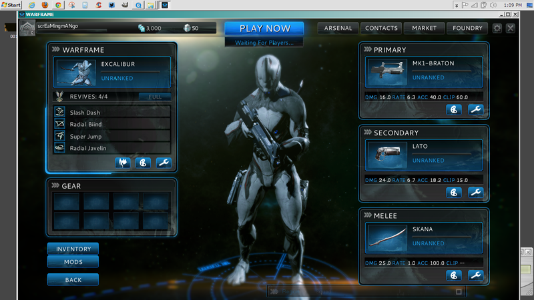Click the REVIVES: 4/4 text
534x300 pixels.
coord(89,97)
